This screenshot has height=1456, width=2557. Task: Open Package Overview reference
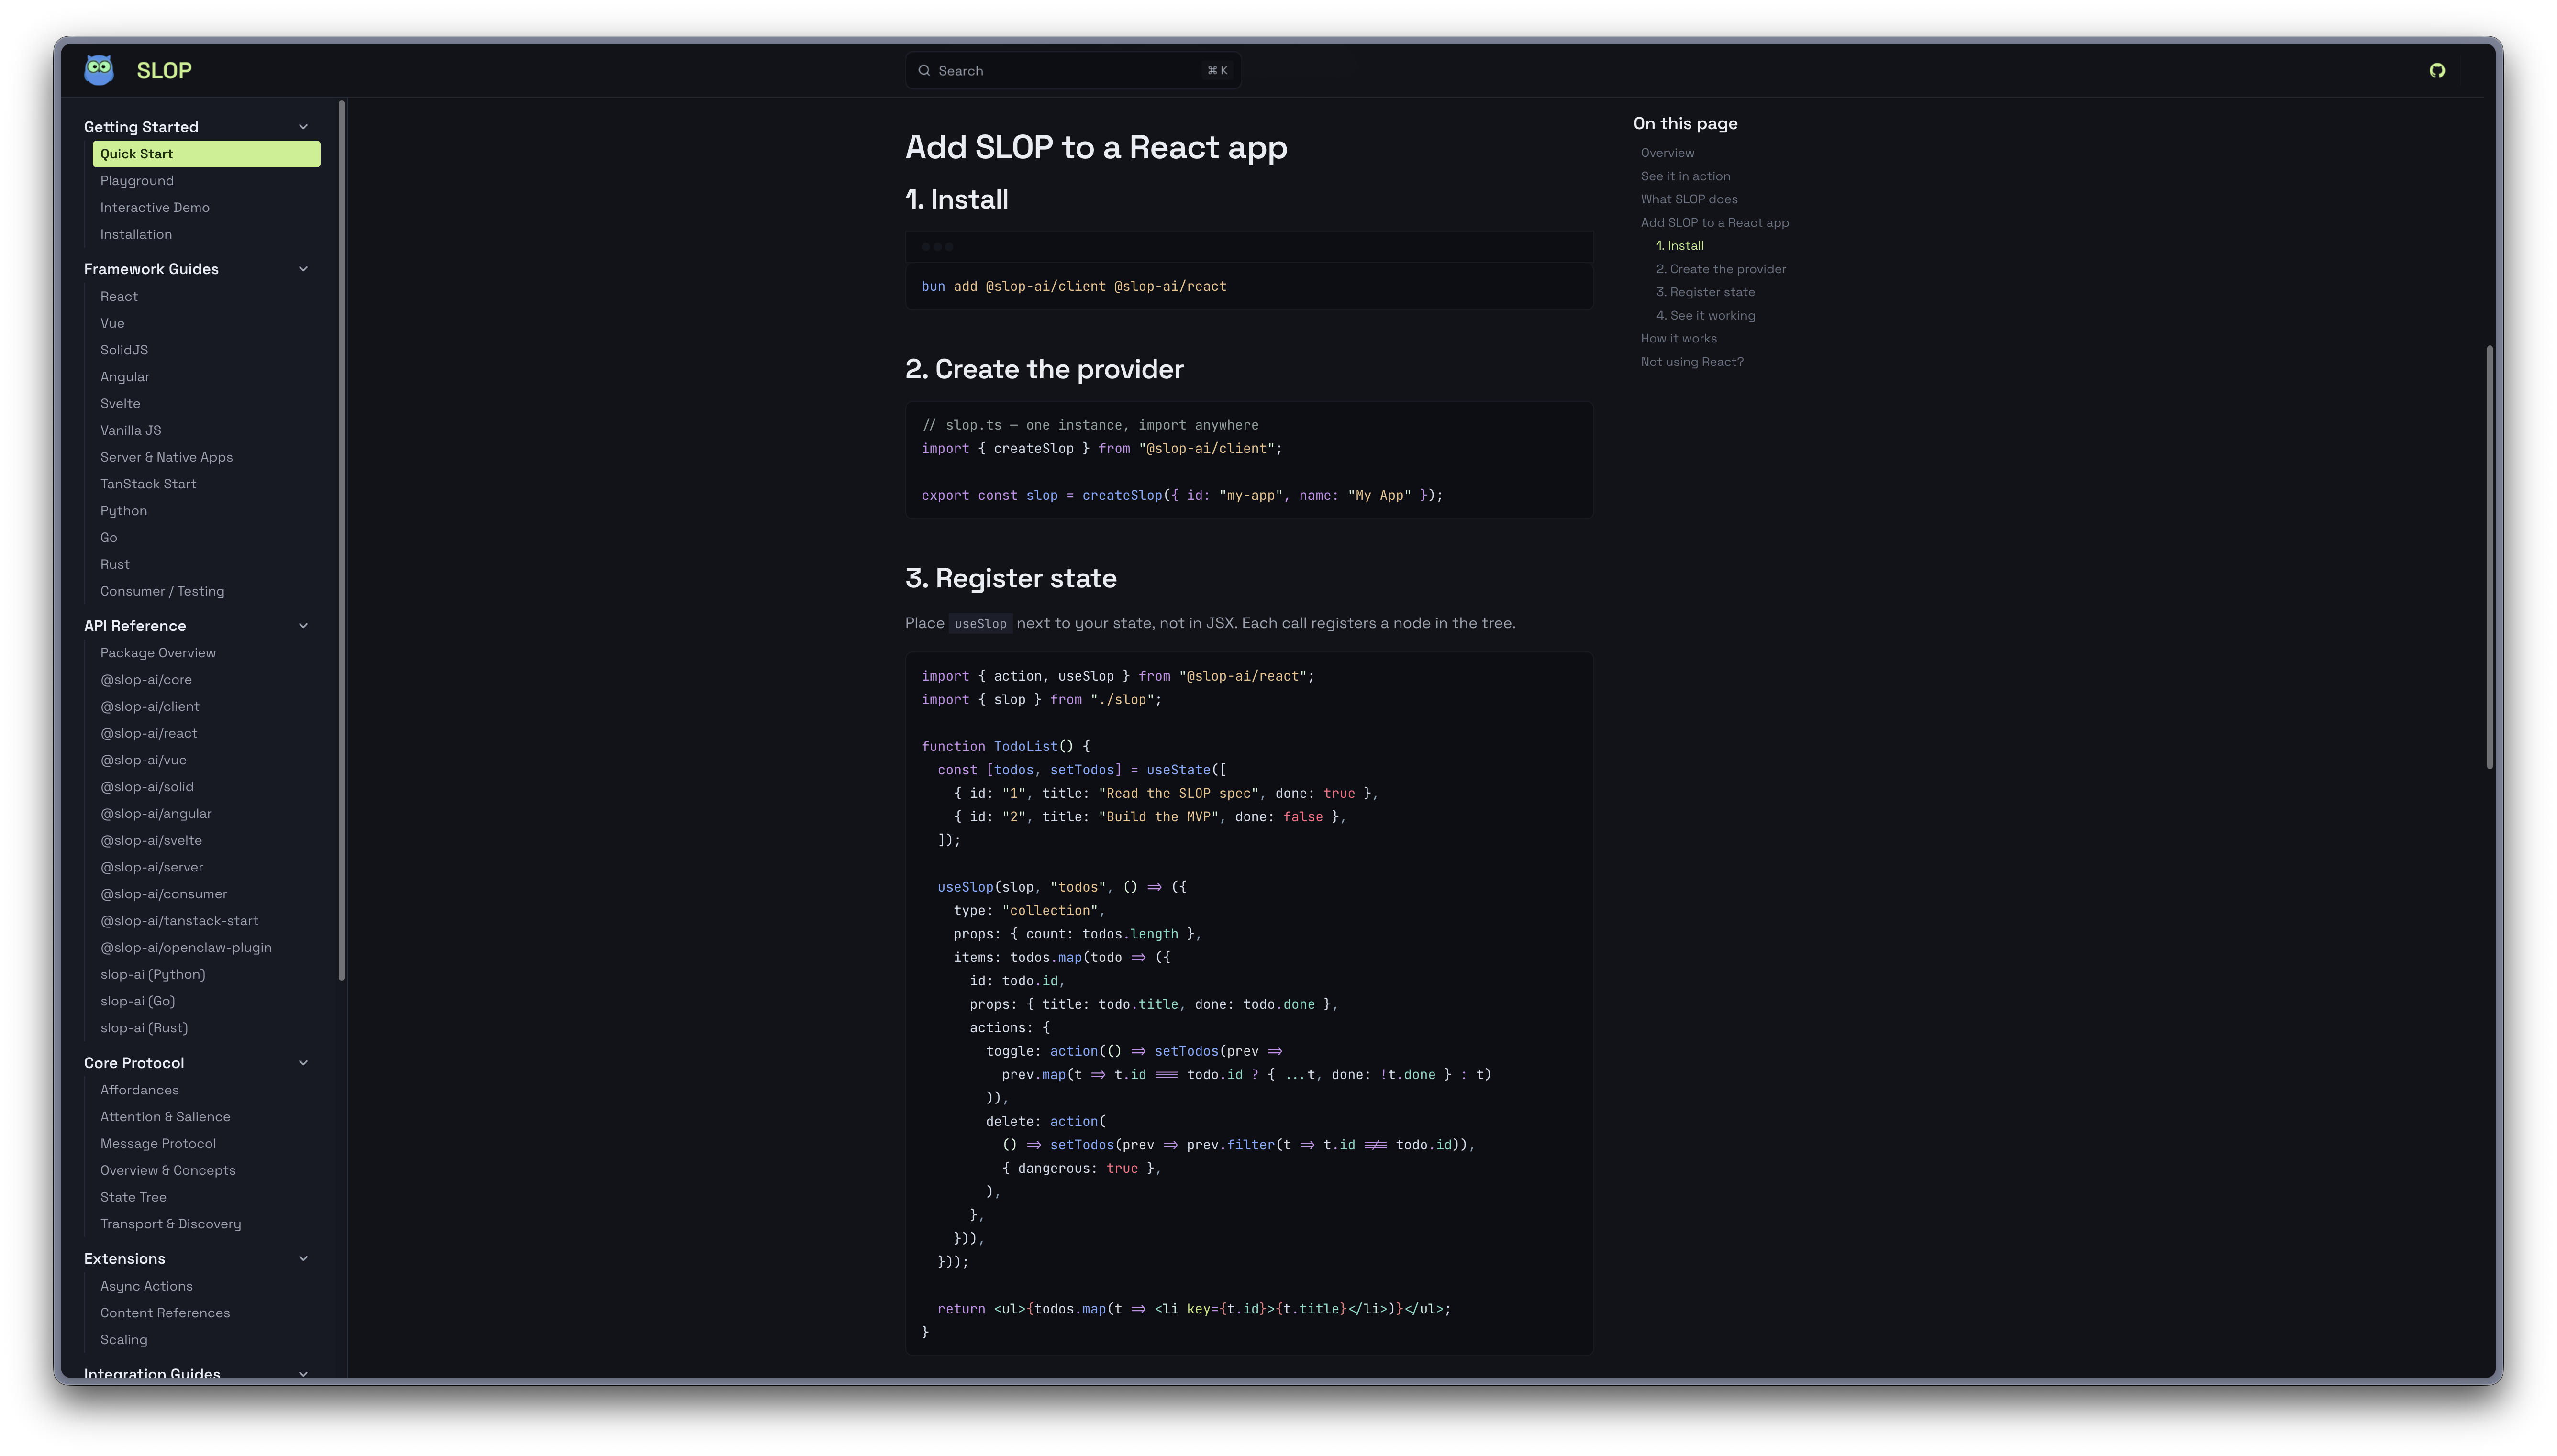pos(158,653)
